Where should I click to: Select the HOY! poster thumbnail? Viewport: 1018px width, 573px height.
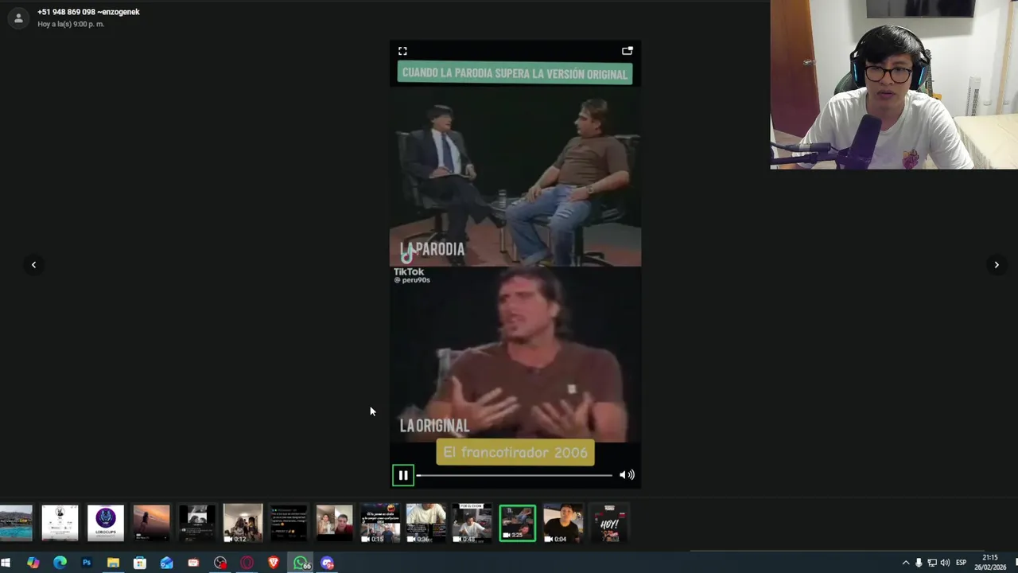click(609, 524)
